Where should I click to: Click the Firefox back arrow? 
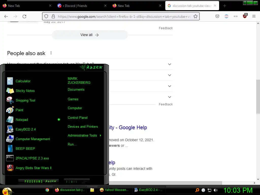pyautogui.click(x=6, y=17)
